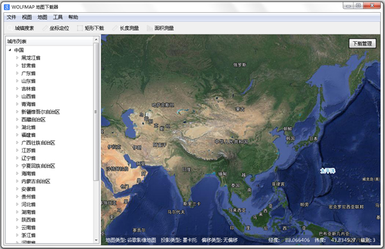Select 湖北省 in city list
The image size is (385, 249).
28,127
